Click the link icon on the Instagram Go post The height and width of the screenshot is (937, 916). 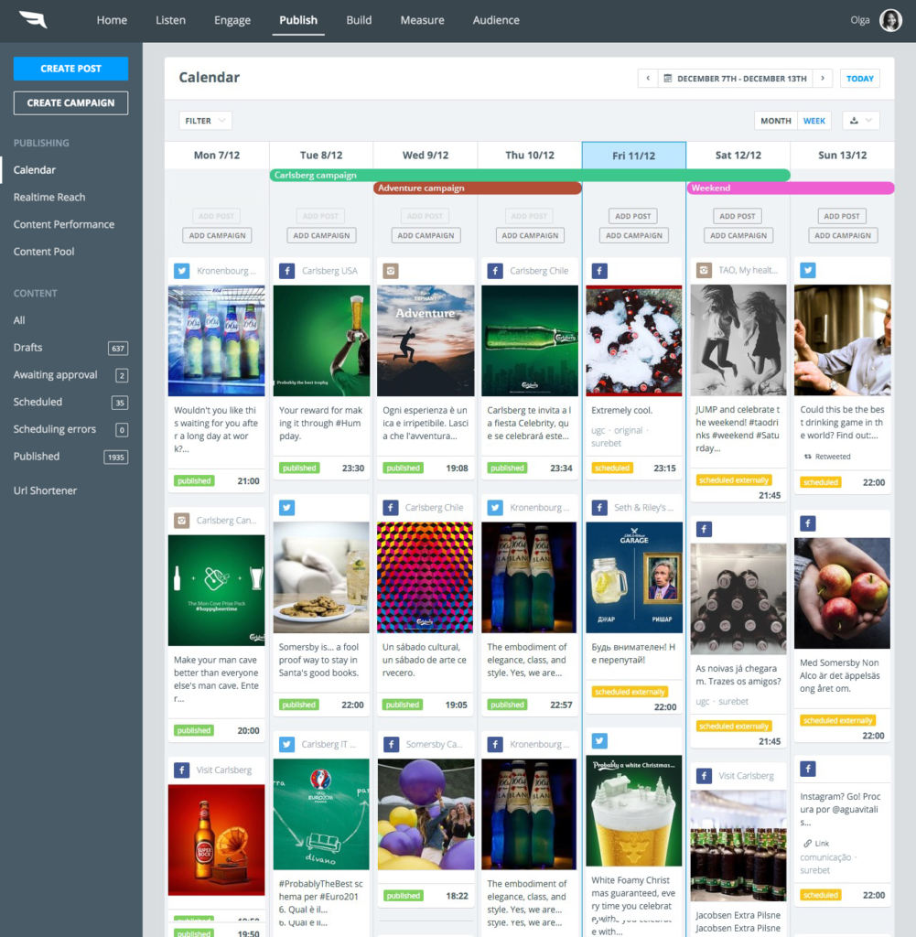807,843
